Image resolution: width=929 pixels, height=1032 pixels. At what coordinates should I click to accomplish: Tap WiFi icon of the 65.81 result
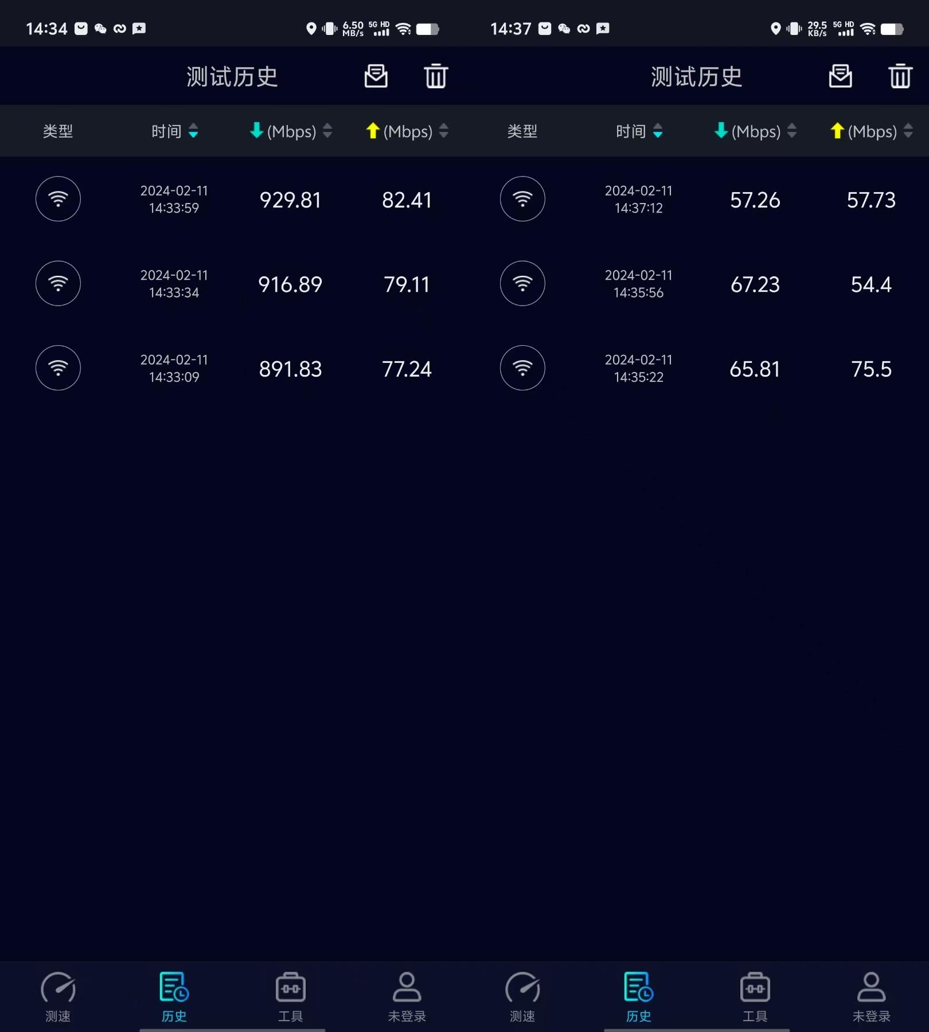[522, 368]
